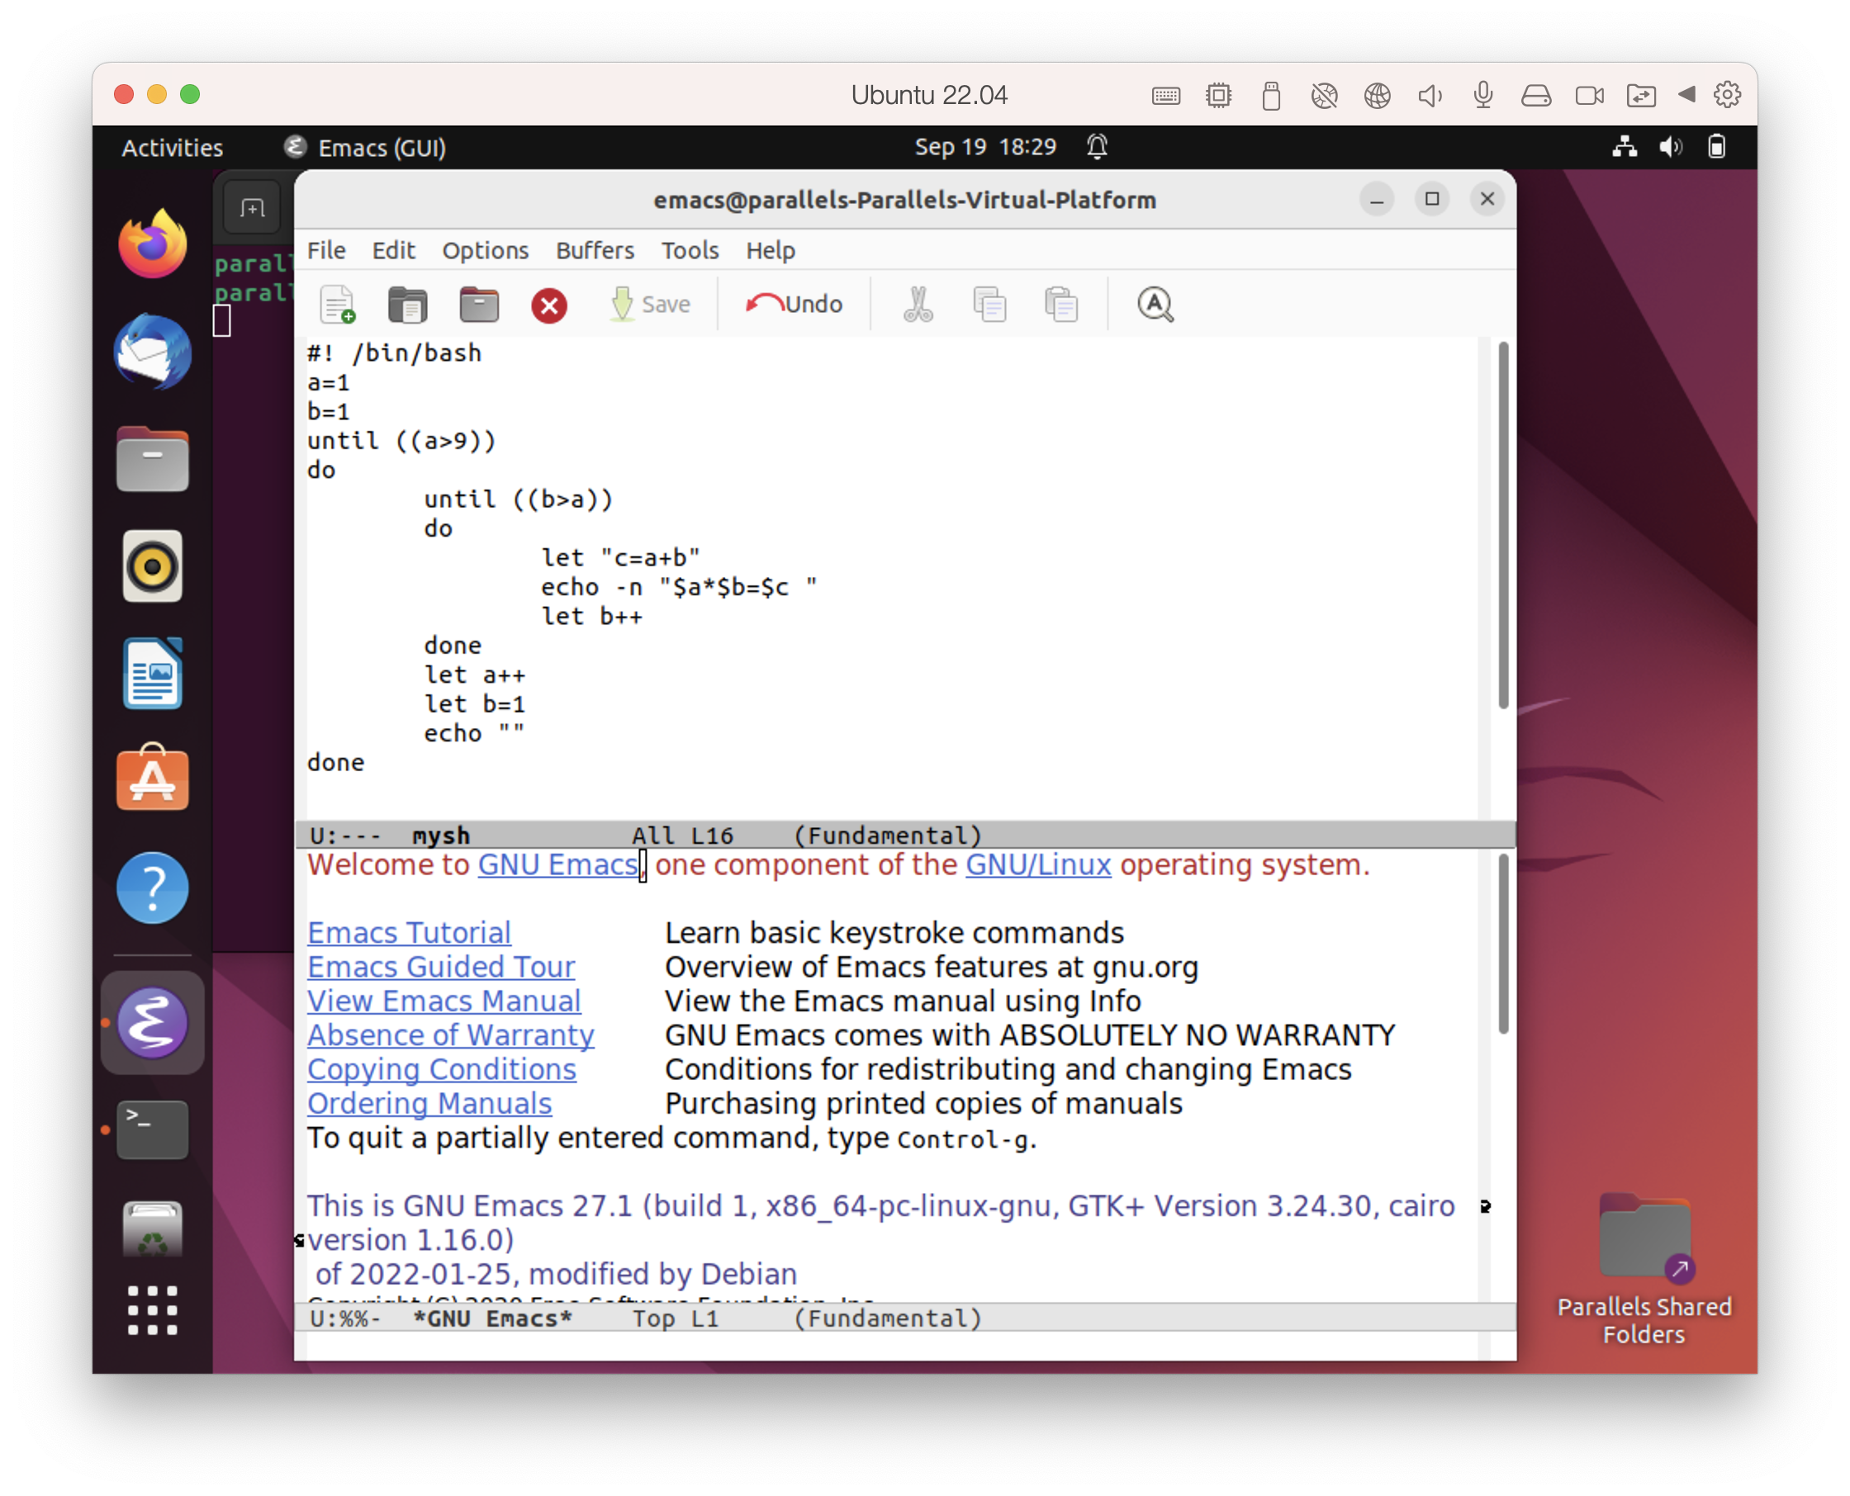The height and width of the screenshot is (1496, 1850).
Task: Open Parallels settings gear in title bar
Action: click(1727, 95)
